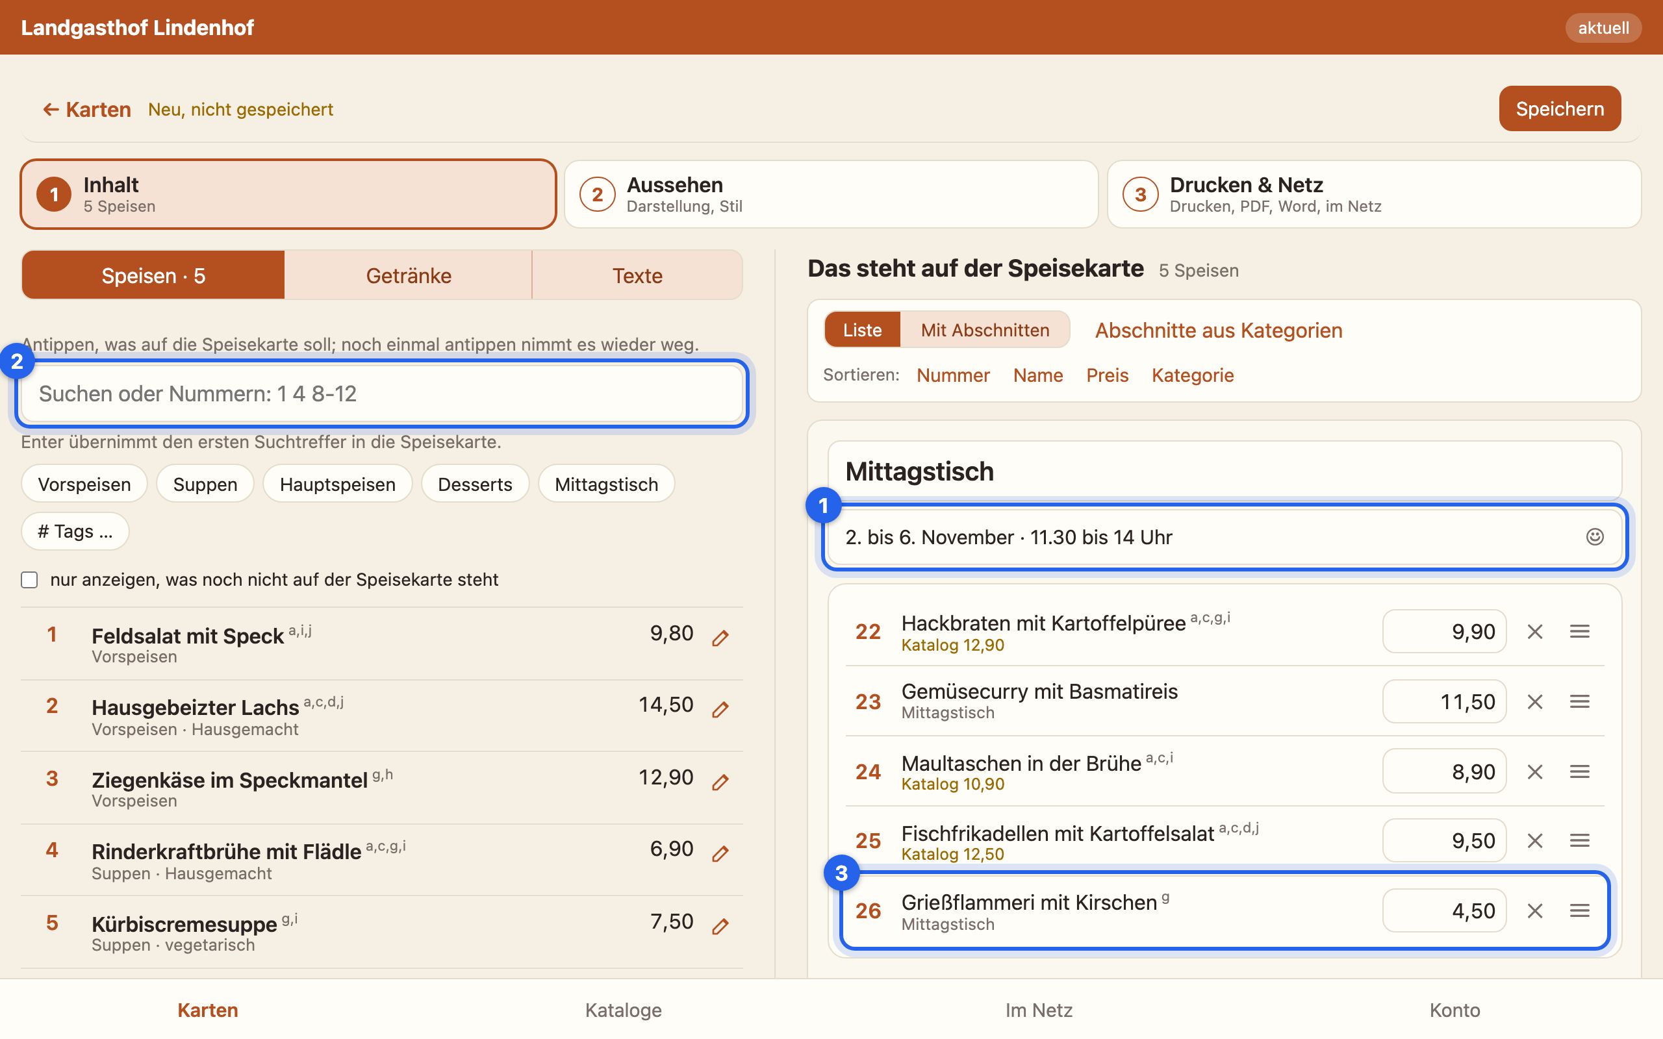1663x1039 pixels.
Task: Click drag handle for Maultaschen row
Action: [1579, 771]
